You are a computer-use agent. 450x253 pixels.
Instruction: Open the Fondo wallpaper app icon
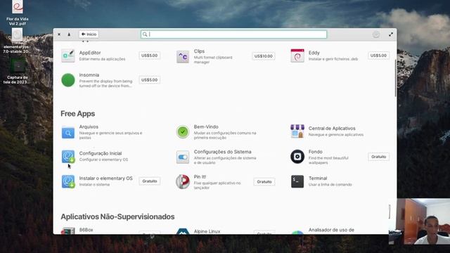tap(297, 157)
